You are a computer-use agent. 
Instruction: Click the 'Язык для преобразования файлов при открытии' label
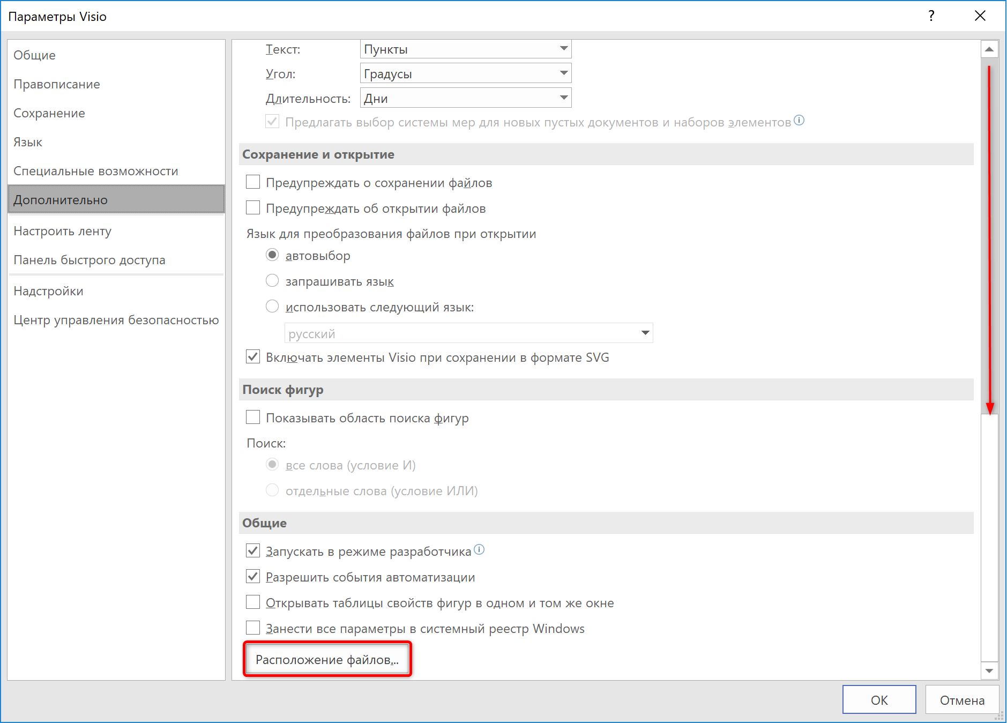pyautogui.click(x=391, y=234)
